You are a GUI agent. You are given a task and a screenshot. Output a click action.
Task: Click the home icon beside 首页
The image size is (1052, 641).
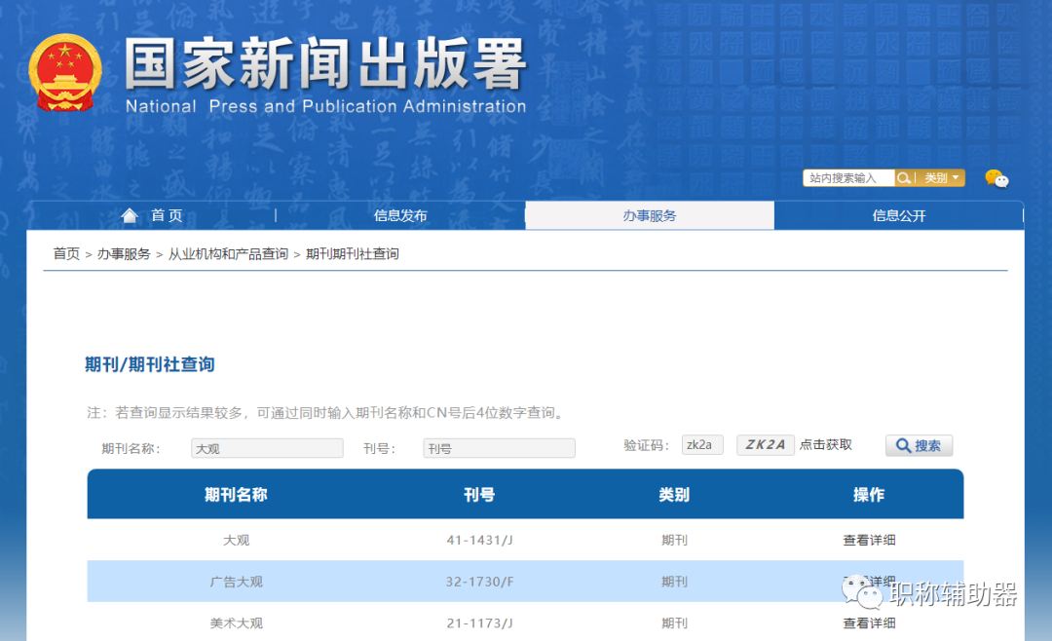130,215
